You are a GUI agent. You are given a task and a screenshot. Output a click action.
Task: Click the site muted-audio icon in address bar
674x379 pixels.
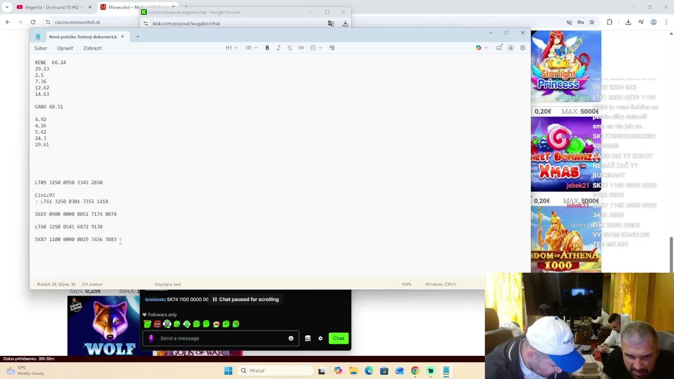click(x=569, y=22)
